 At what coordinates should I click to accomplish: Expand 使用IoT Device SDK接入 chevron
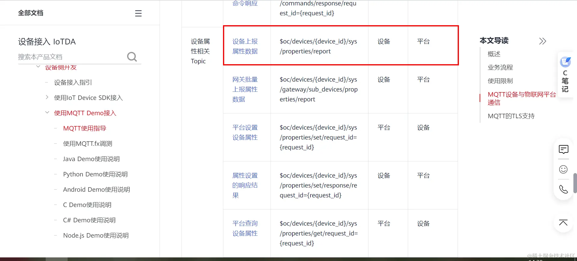pos(47,97)
